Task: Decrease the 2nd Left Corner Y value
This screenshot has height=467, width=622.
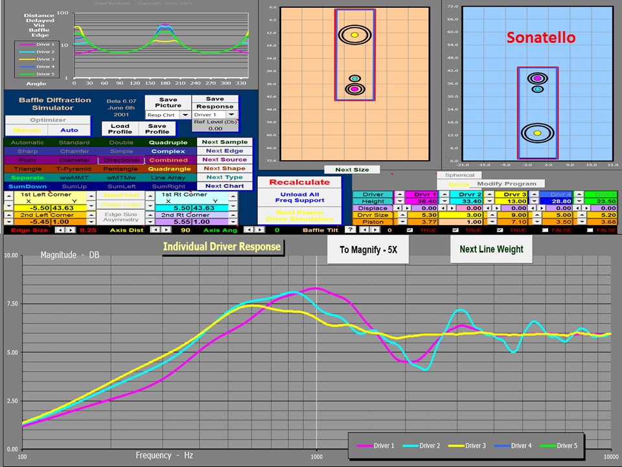Action: coord(91,222)
